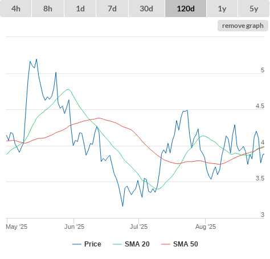Click the remove graph button
This screenshot has height=259, width=270.
tap(243, 26)
